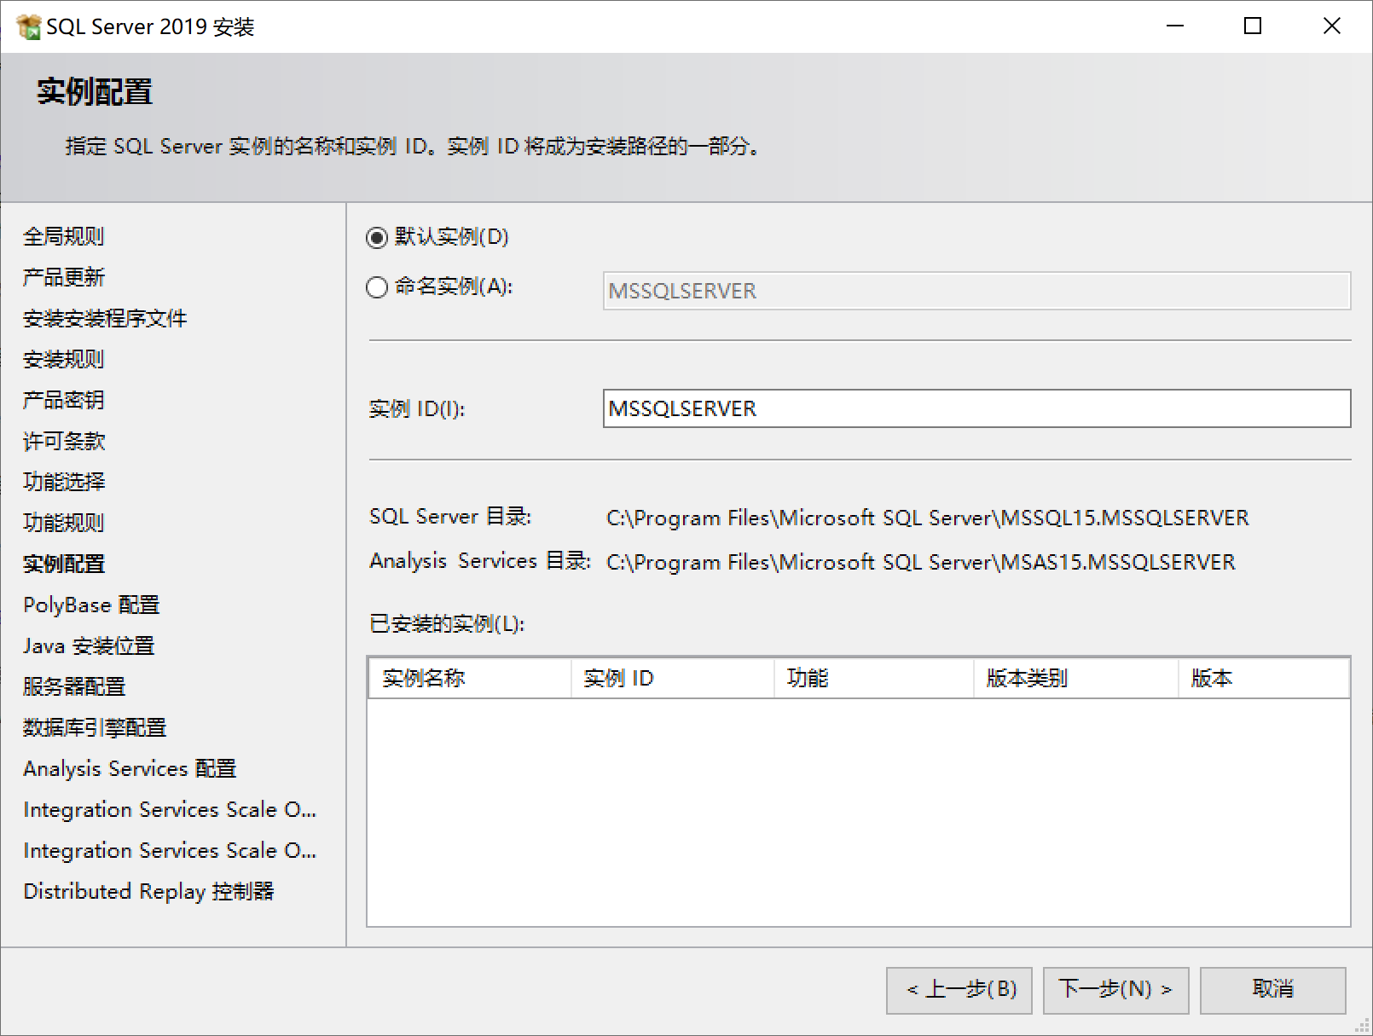Click the 实例 ID text field
The image size is (1373, 1036).
[976, 408]
